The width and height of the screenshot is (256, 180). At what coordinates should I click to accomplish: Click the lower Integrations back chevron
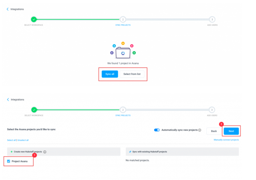point(8,99)
